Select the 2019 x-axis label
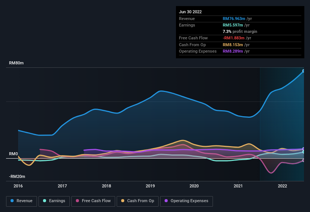Screen dimensions: 310x212 pos(150,186)
